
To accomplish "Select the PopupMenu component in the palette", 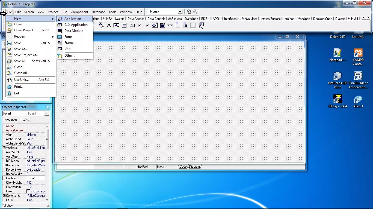I will tap(101, 25).
